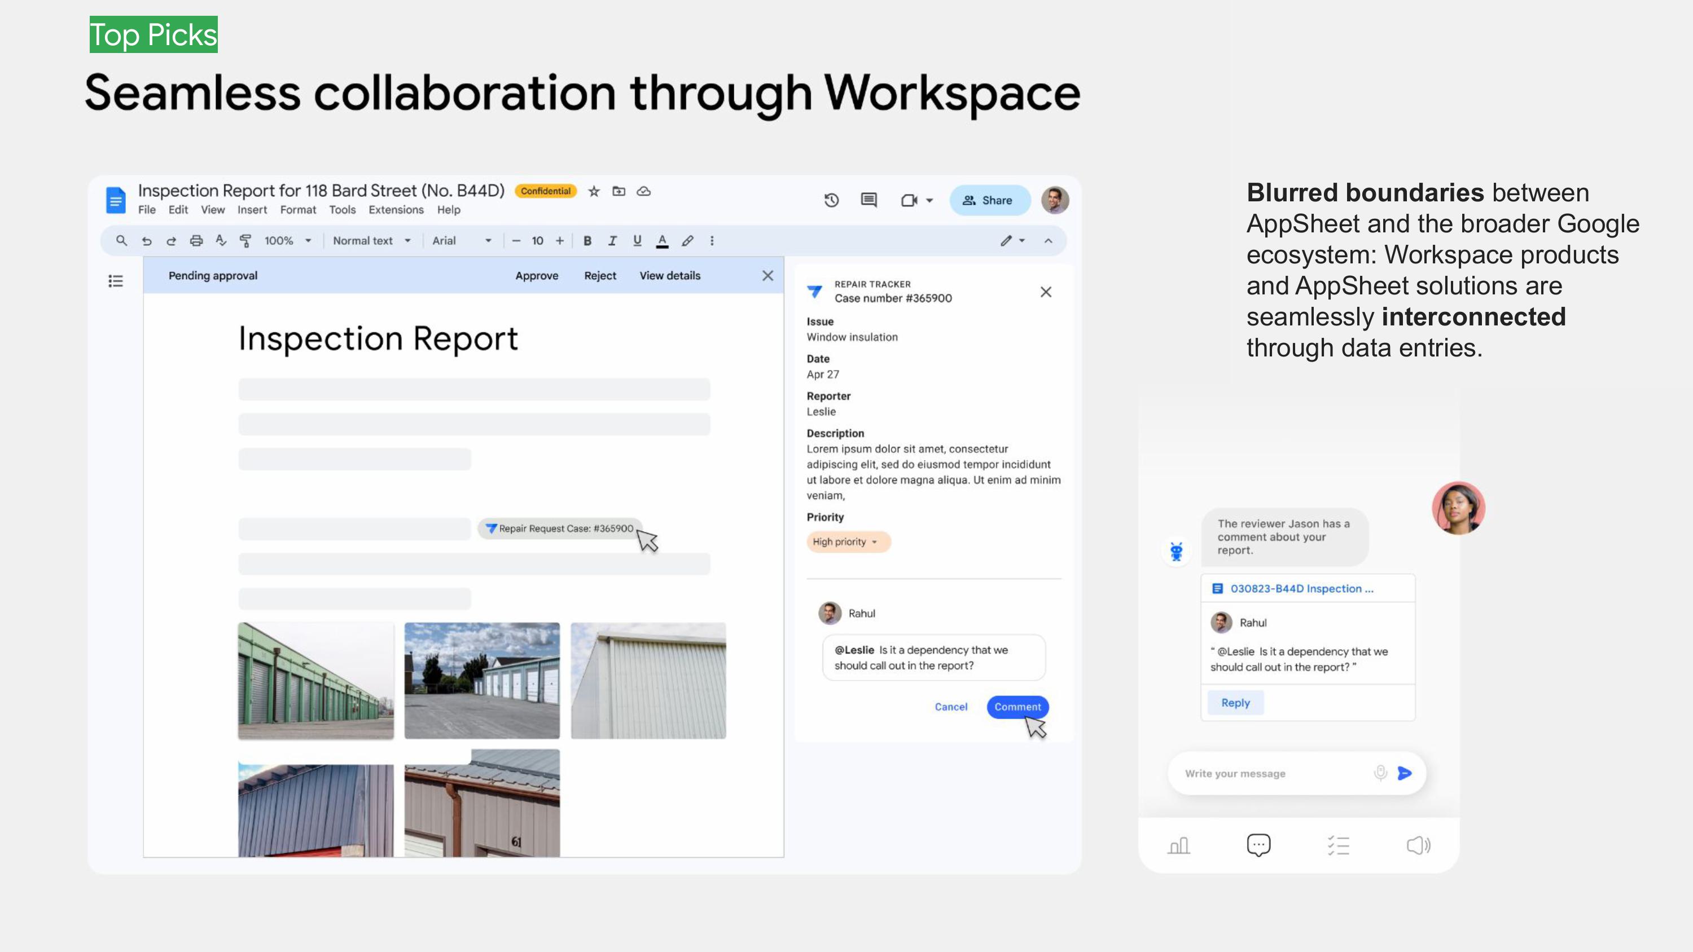Click the Repair Request Case #365900 chip
The width and height of the screenshot is (1693, 952).
click(x=560, y=528)
